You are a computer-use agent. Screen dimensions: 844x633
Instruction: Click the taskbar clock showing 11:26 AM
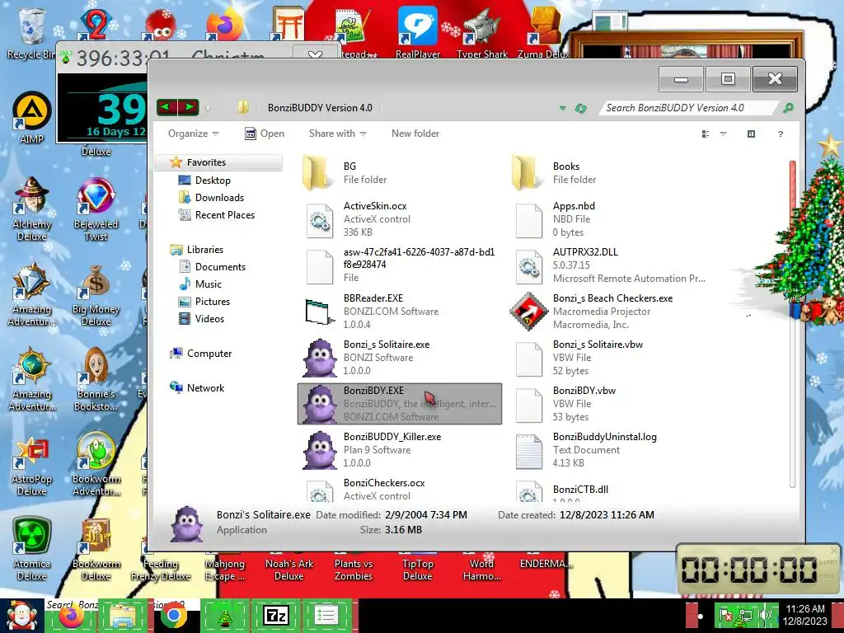[x=804, y=615]
